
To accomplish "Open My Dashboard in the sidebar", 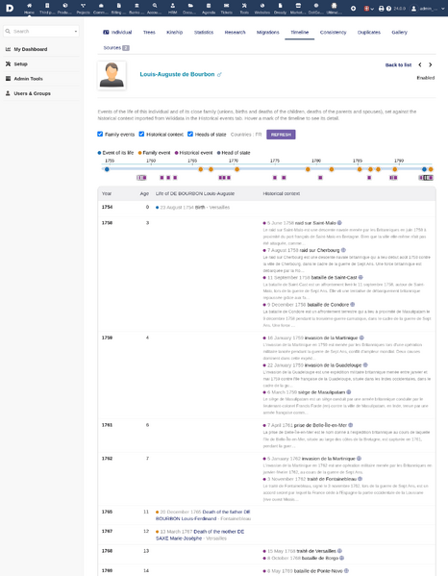I will (x=31, y=49).
